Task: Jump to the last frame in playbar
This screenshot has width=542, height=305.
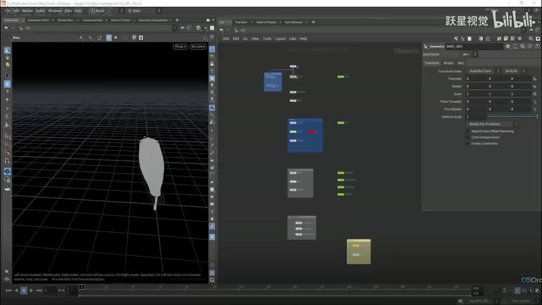Action: (x=39, y=290)
